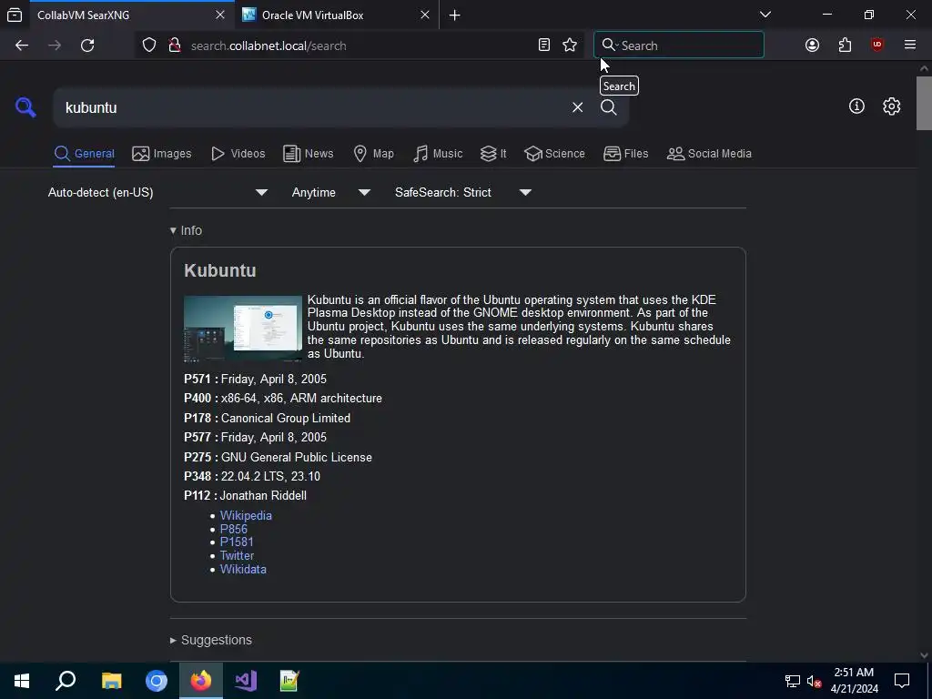Open the Twitter link in the infobox
Screen dimensions: 932x699
[238, 556]
